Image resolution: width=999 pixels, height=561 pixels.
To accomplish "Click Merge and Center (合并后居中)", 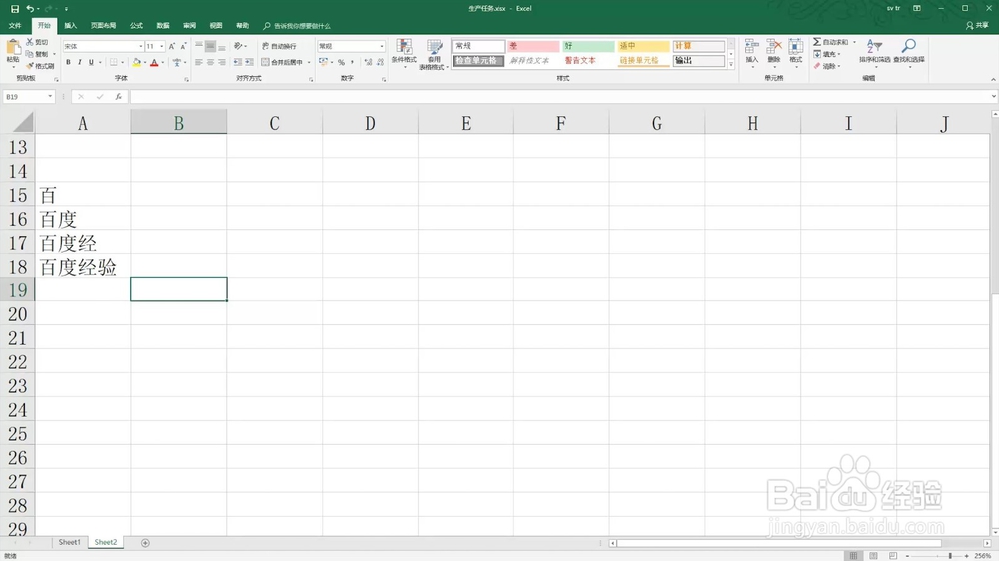I will (x=282, y=63).
